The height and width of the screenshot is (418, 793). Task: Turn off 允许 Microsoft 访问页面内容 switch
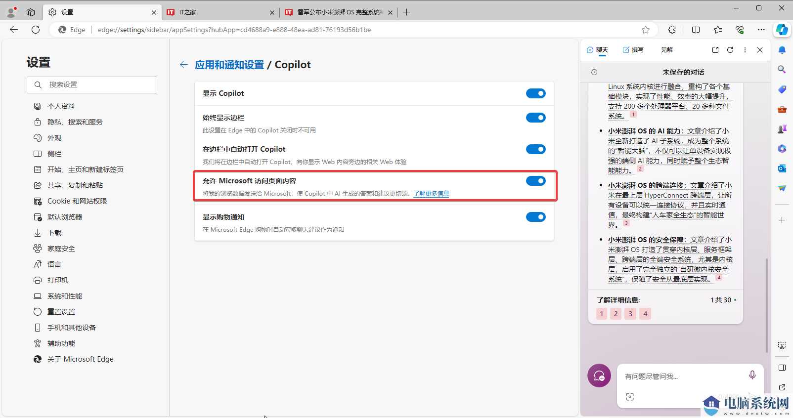pyautogui.click(x=535, y=181)
